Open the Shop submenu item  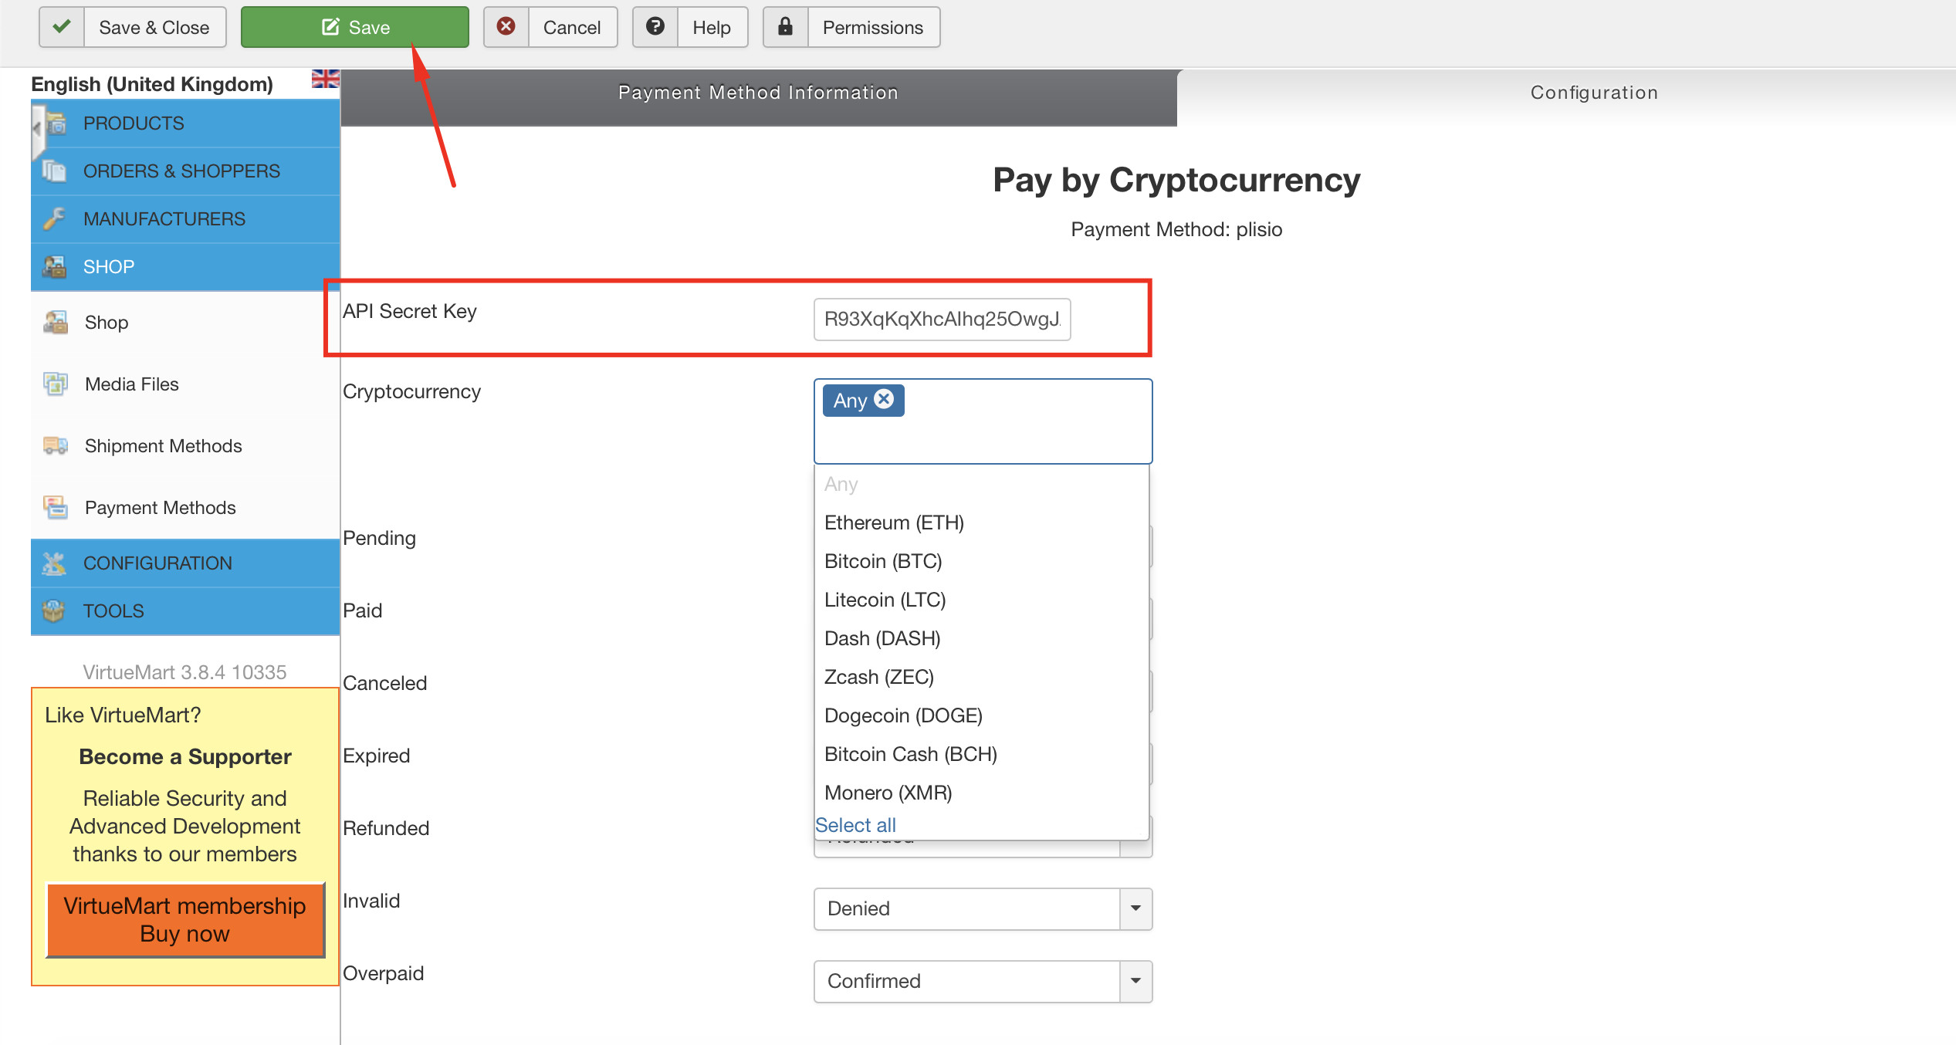click(185, 322)
